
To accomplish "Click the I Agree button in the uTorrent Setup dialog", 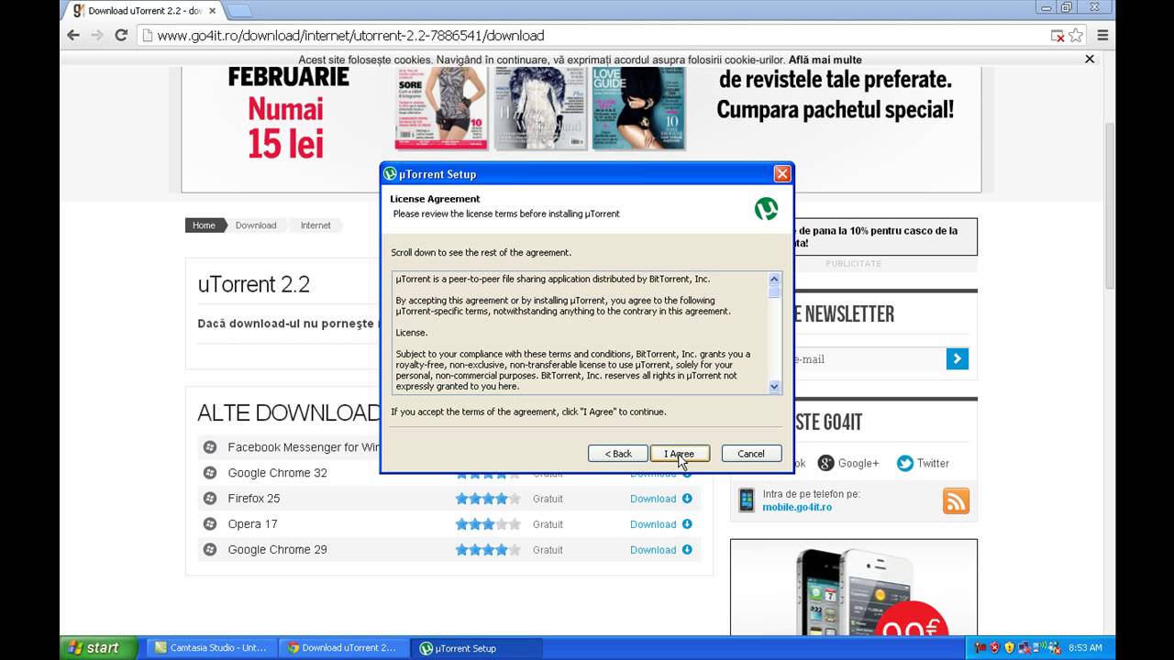I will [x=680, y=454].
